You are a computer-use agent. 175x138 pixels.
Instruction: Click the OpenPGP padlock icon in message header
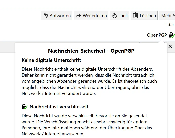coord(172,35)
